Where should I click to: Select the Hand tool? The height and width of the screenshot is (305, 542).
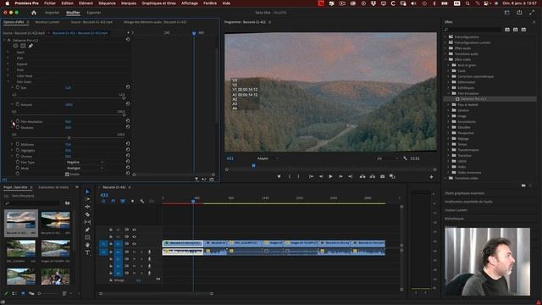click(87, 245)
